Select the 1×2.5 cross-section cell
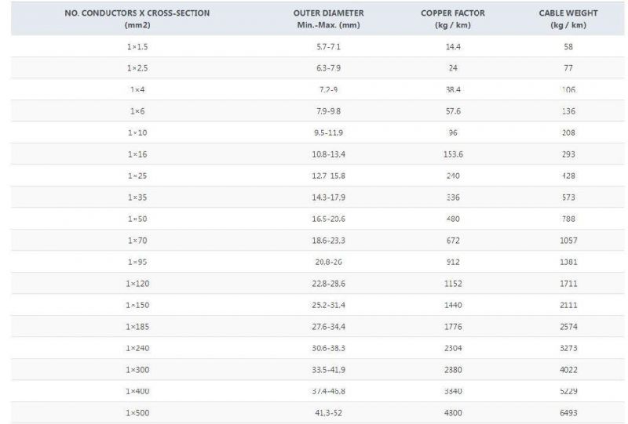This screenshot has width=628, height=424. click(x=137, y=68)
